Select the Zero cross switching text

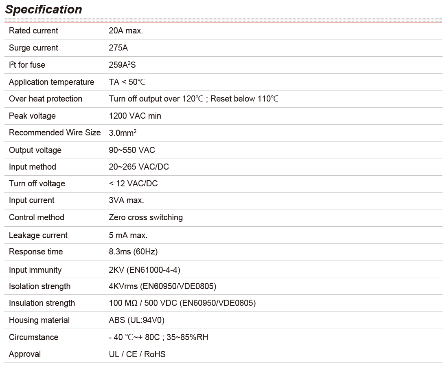coord(146,217)
